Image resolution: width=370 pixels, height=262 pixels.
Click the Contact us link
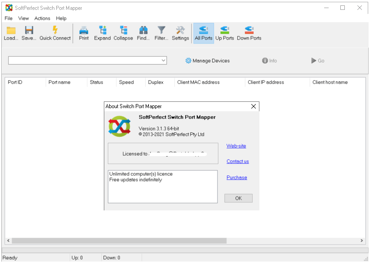pyautogui.click(x=238, y=161)
